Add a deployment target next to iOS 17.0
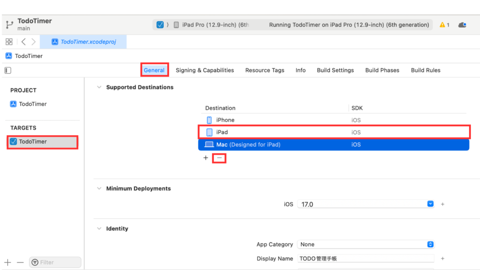 coord(443,204)
